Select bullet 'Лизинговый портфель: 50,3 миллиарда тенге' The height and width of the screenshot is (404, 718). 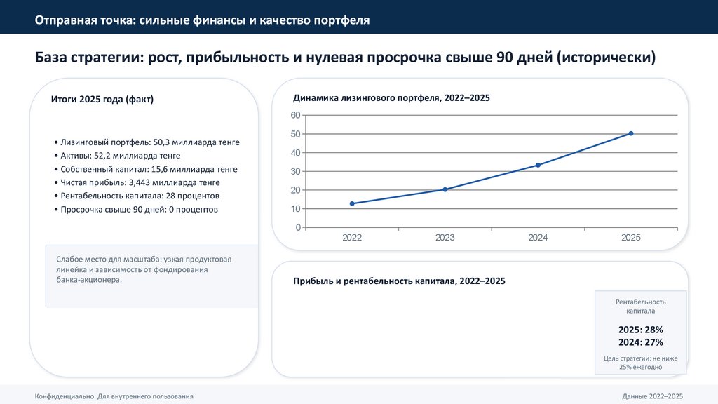tap(147, 142)
